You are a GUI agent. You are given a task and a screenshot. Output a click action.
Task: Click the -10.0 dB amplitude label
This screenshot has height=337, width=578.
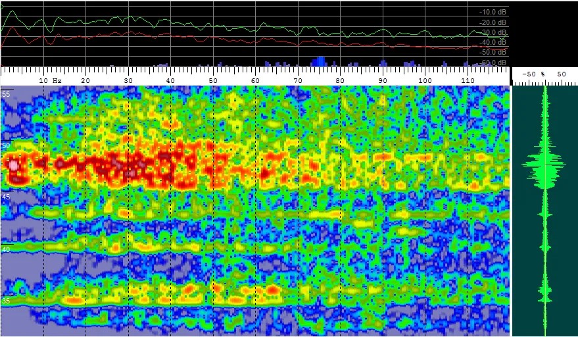coord(493,12)
